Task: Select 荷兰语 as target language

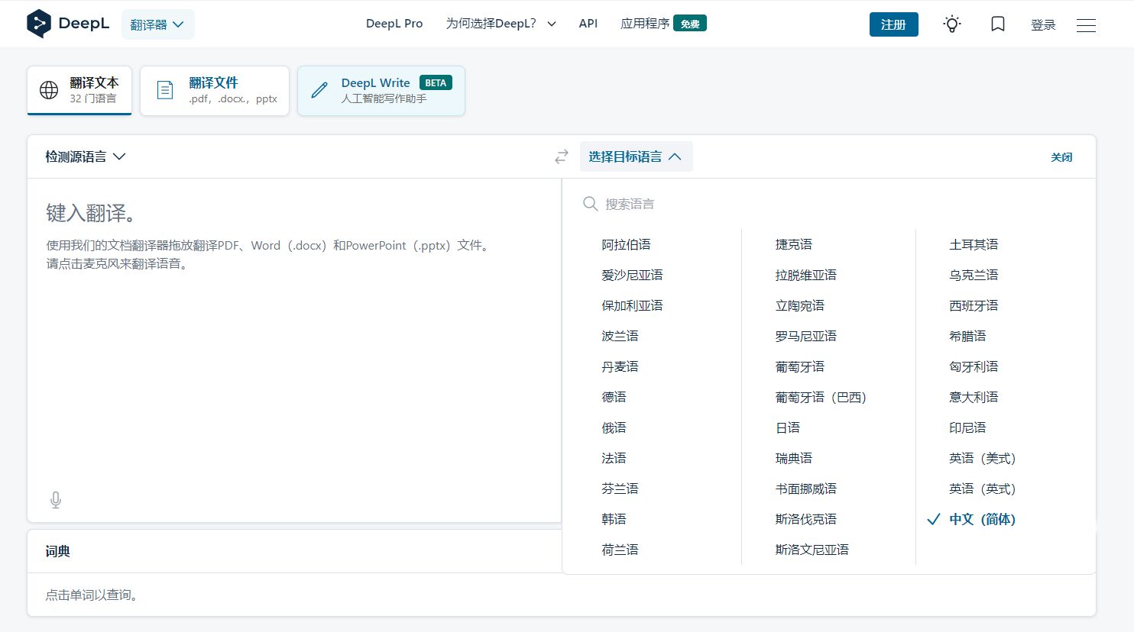Action: point(620,550)
